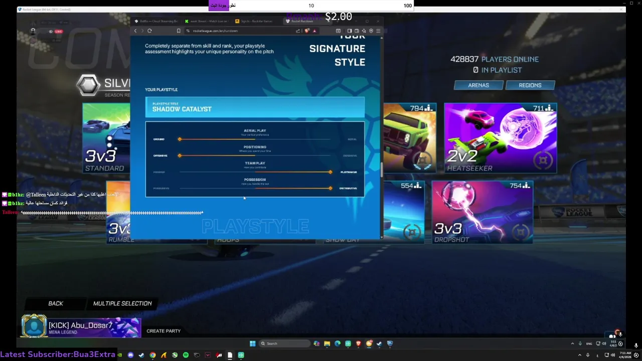
Task: Open ENG language switcher on inner taskbar
Action: tap(589, 344)
